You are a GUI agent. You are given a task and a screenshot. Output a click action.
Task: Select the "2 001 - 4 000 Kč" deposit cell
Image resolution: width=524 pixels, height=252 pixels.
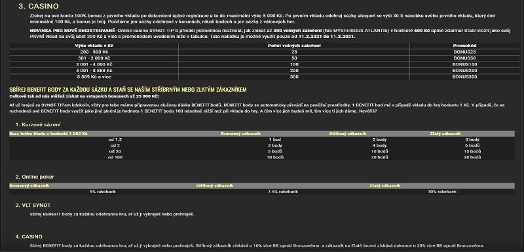point(94,64)
